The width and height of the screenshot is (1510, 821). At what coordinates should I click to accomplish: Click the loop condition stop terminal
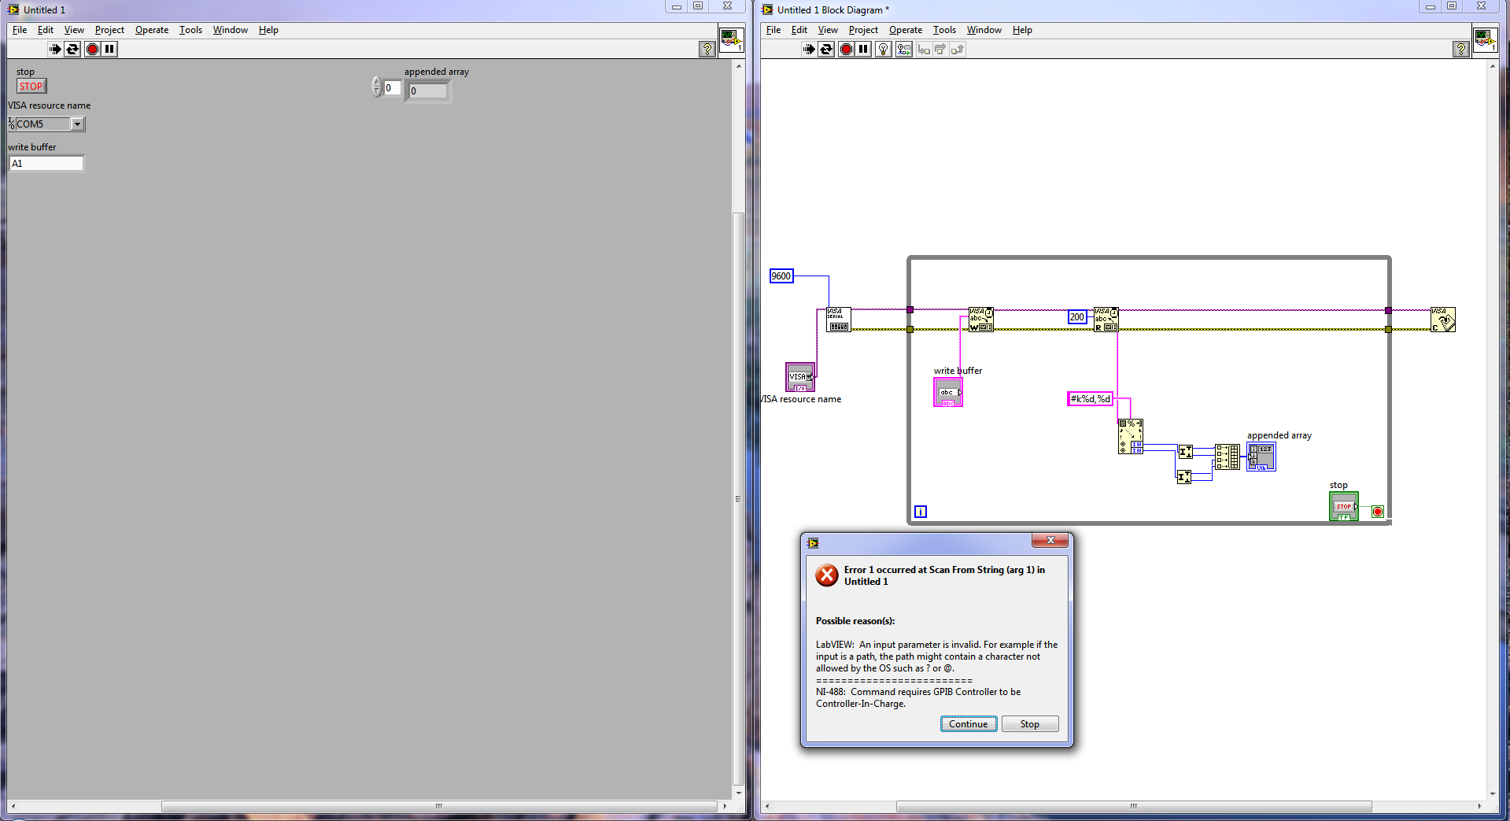1378,512
